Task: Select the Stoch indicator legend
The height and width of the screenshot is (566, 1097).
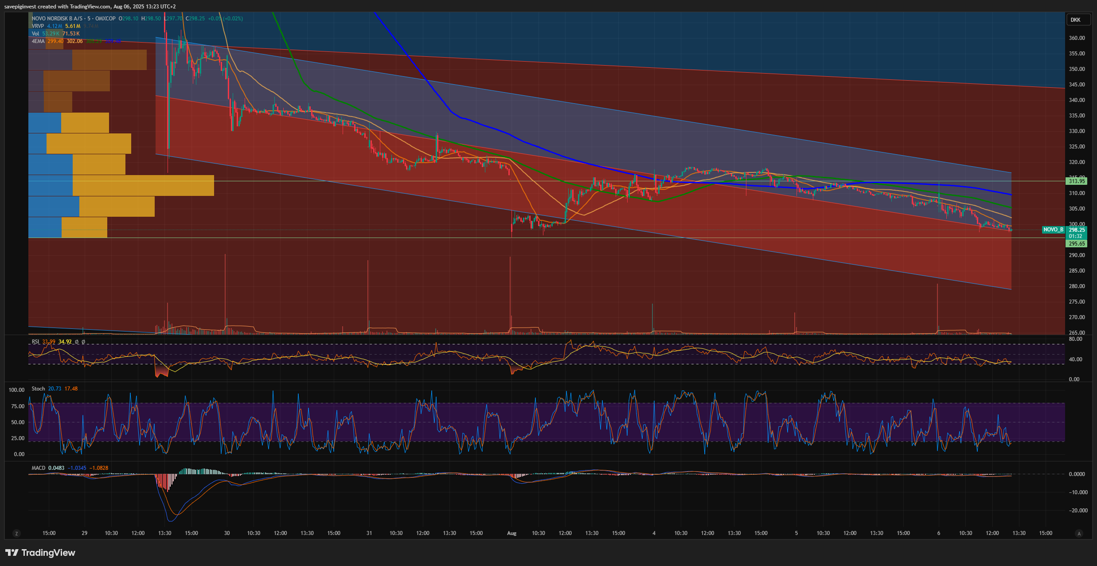Action: pos(38,389)
